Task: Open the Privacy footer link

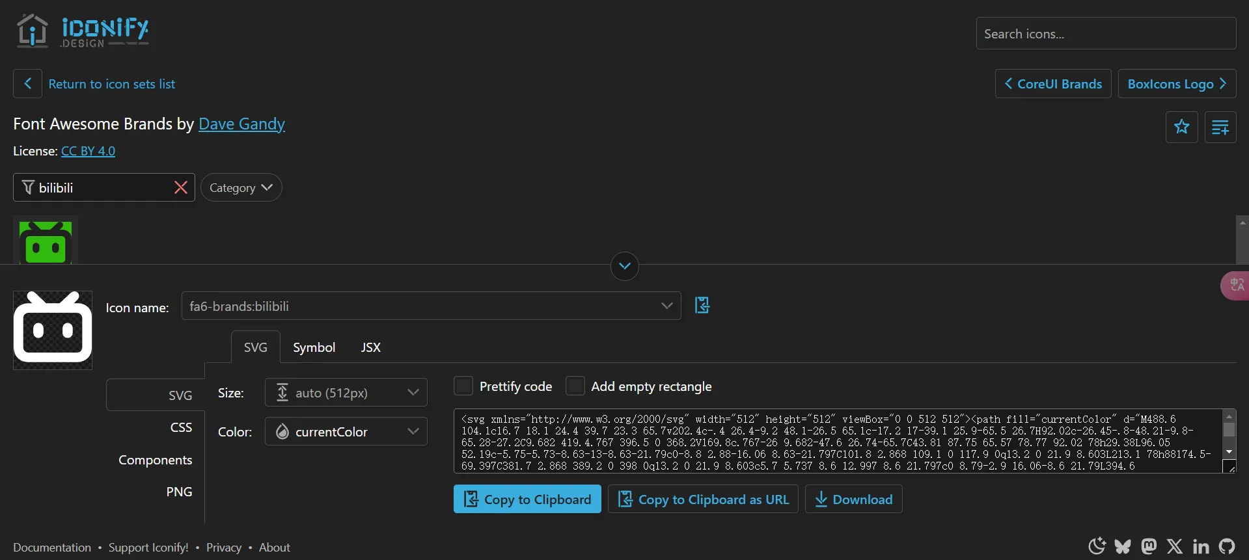Action: point(224,548)
